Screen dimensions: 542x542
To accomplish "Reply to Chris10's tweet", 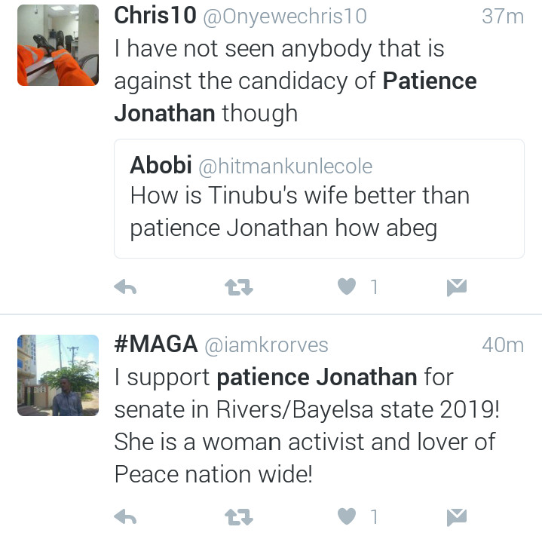I will (x=125, y=287).
